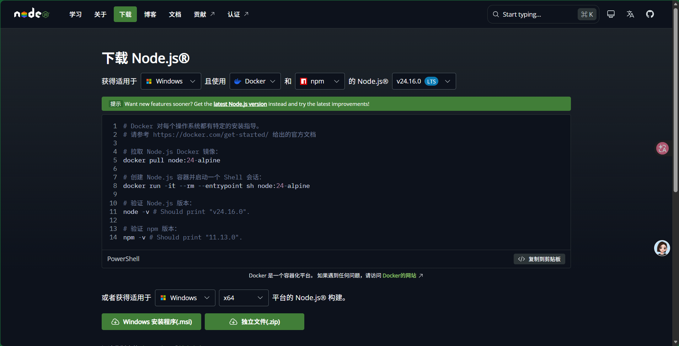Go to the 博客 page
Screen dimensions: 679x346
150,14
